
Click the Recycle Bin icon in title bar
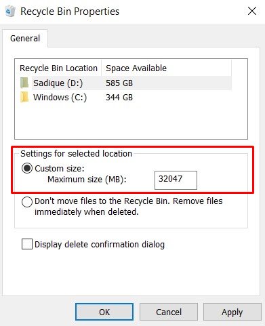point(10,11)
